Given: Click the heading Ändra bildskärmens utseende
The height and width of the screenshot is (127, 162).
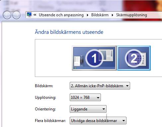Looking at the screenshot, I should click(x=69, y=32).
